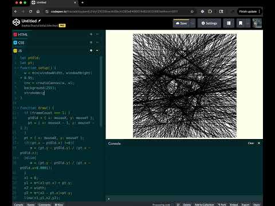Click the generative line art canvas
The image size is (275, 206).
(x=184, y=86)
